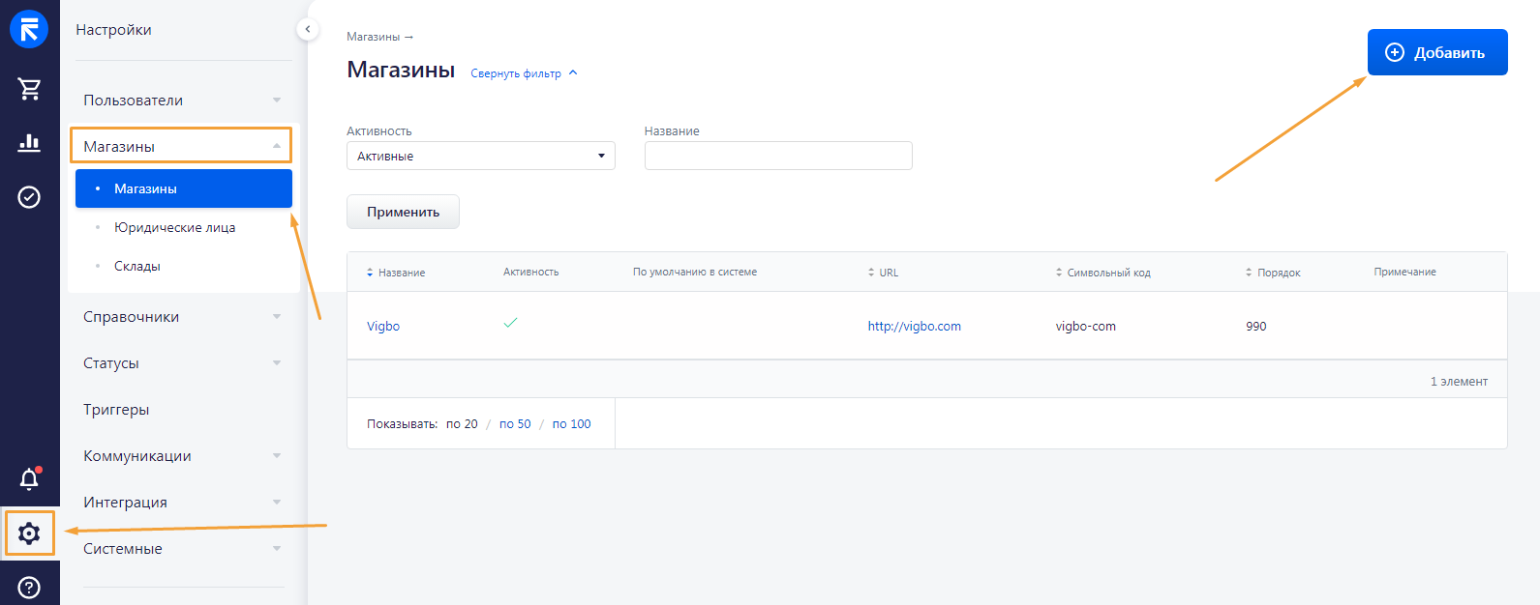Expand the Пользователи menu section
This screenshot has width=1540, height=605.
tap(182, 101)
